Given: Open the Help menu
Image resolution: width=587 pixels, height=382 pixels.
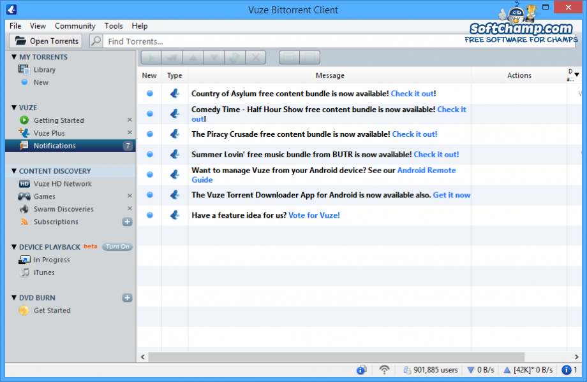Looking at the screenshot, I should tap(140, 25).
